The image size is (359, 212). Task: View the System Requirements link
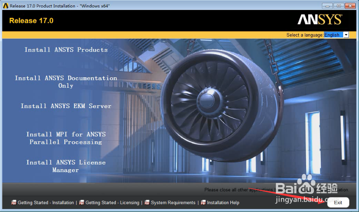[x=173, y=202]
